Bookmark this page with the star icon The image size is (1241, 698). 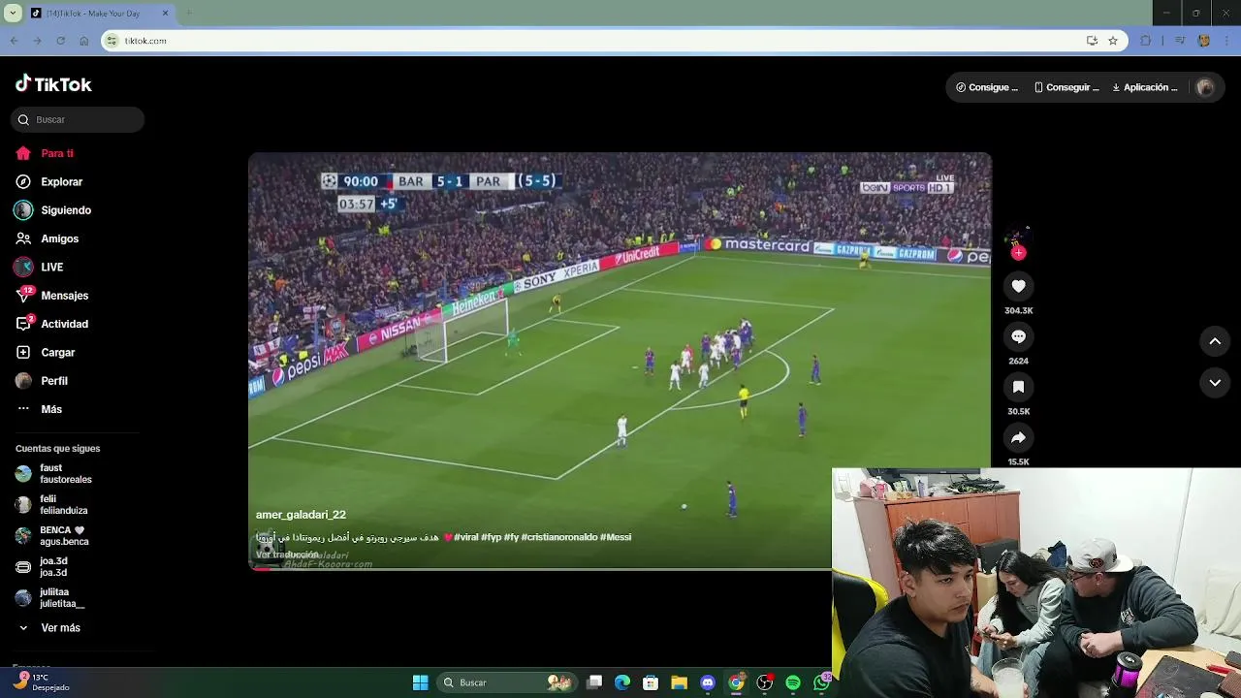(1113, 41)
